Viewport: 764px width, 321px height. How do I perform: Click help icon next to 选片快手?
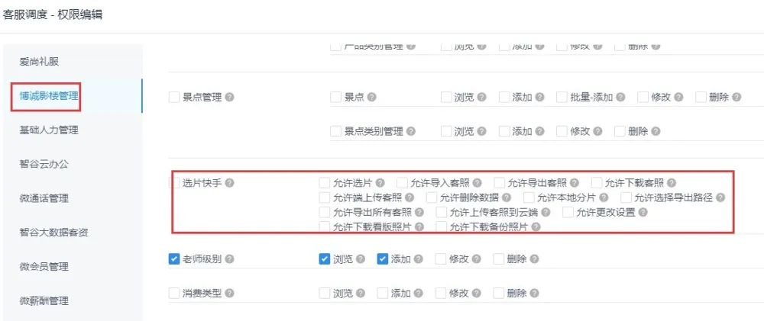pos(230,183)
